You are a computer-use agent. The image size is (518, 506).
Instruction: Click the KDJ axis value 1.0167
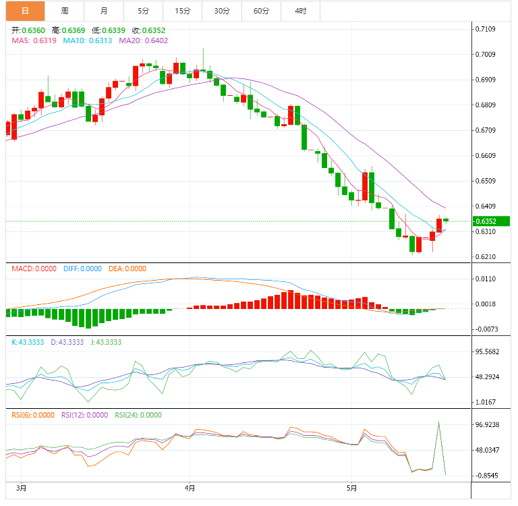486,402
